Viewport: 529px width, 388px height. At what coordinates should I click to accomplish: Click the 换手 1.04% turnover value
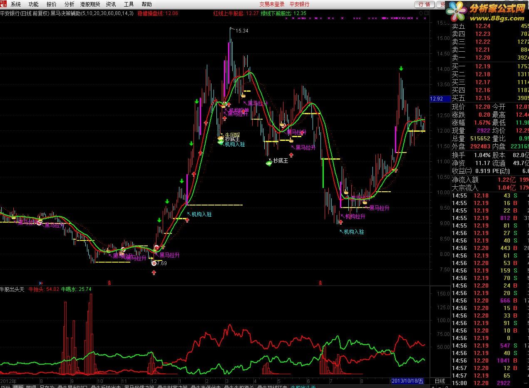tap(471, 155)
